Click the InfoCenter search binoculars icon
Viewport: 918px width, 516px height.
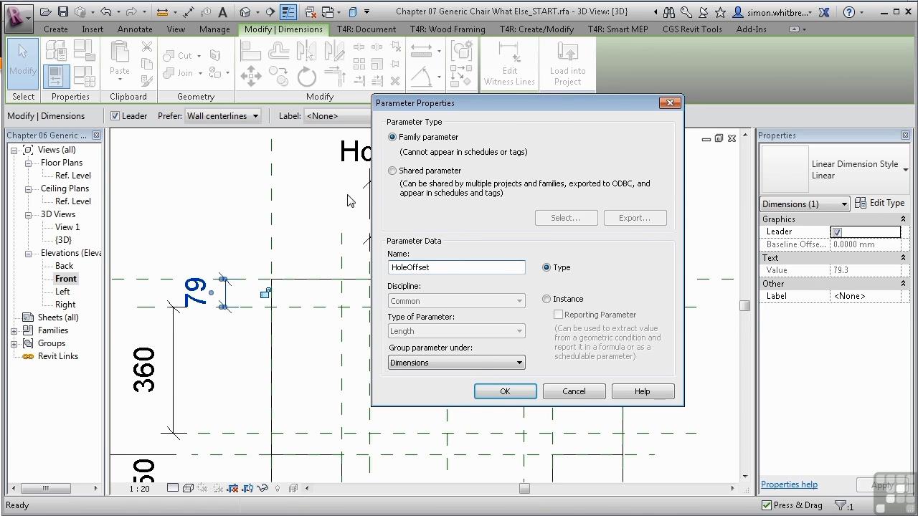668,12
